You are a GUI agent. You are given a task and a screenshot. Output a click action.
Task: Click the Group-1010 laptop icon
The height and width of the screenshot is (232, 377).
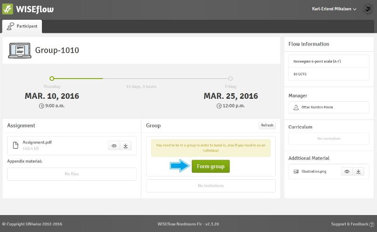click(19, 50)
